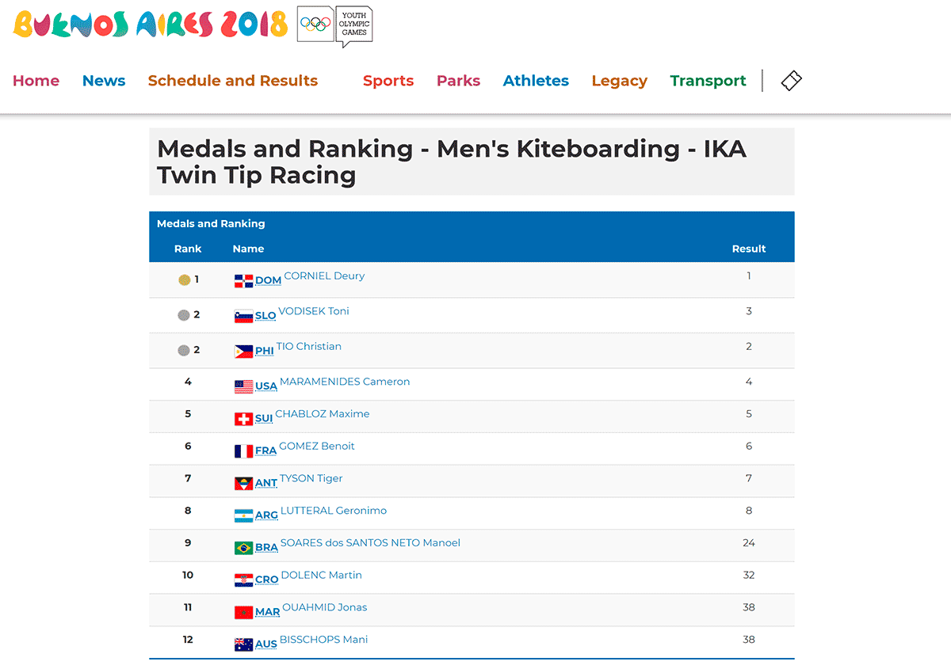Open the ticket icon in navigation bar
951x669 pixels.
tap(791, 81)
